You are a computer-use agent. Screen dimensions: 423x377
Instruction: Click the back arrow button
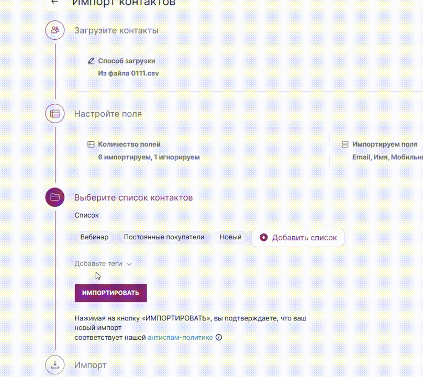pyautogui.click(x=55, y=2)
